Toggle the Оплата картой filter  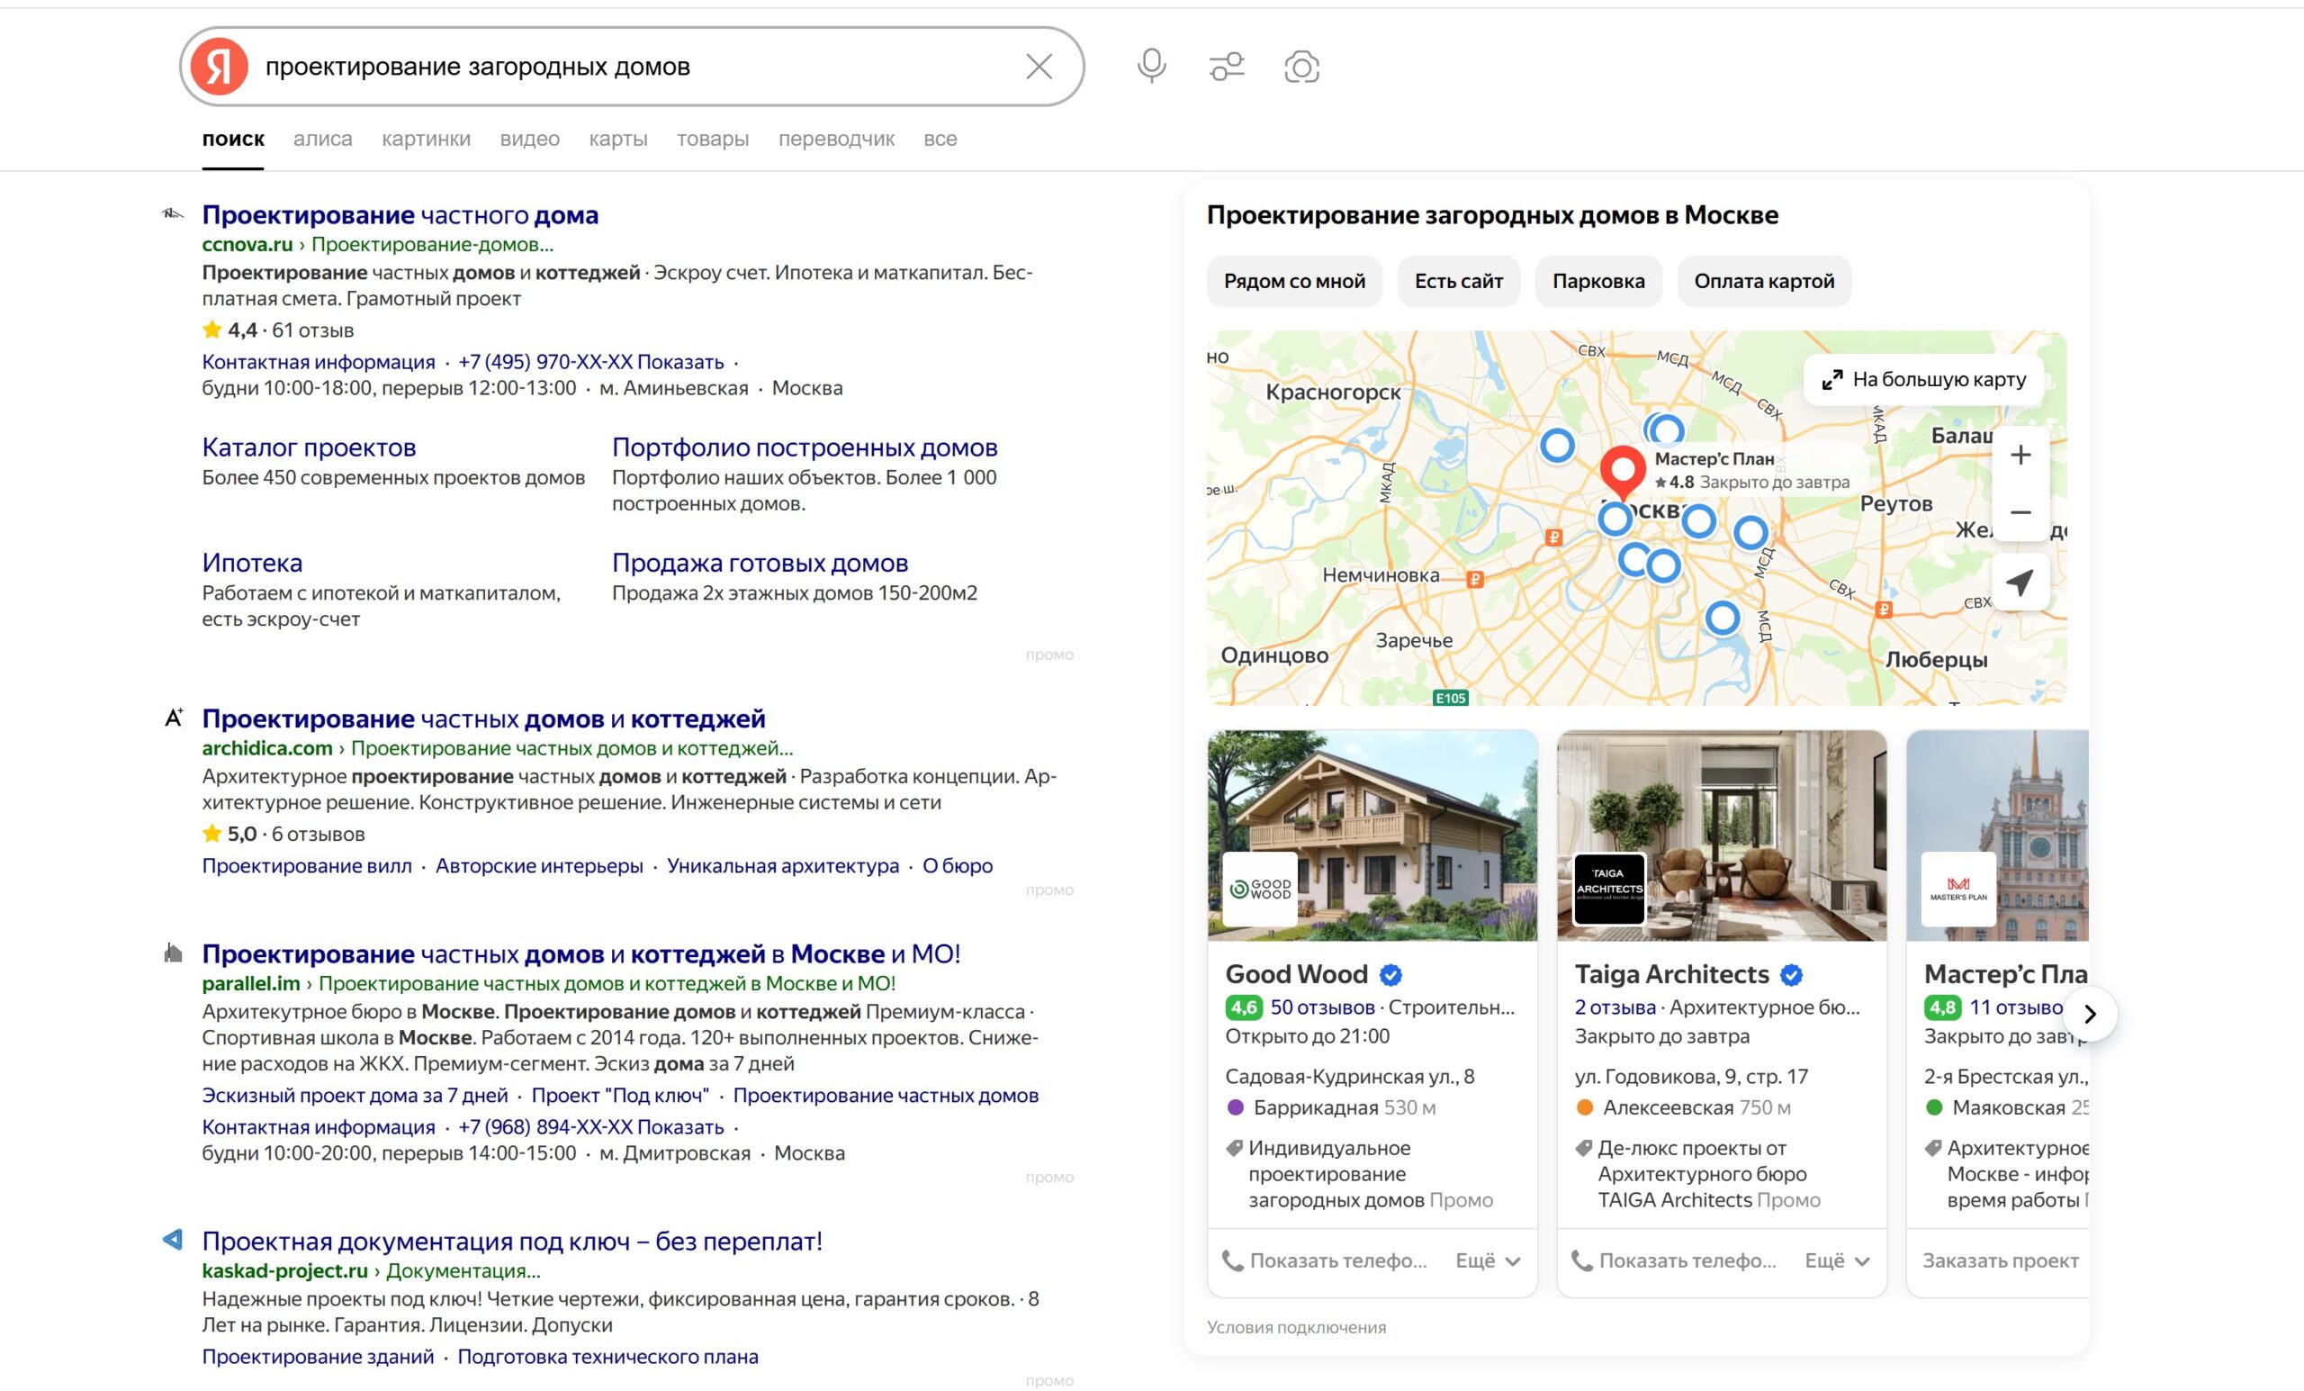pyautogui.click(x=1763, y=281)
